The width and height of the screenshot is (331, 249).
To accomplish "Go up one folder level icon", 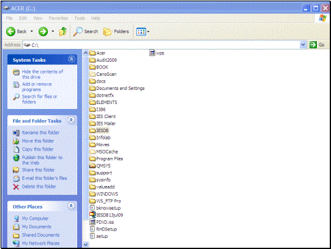I will (63, 32).
